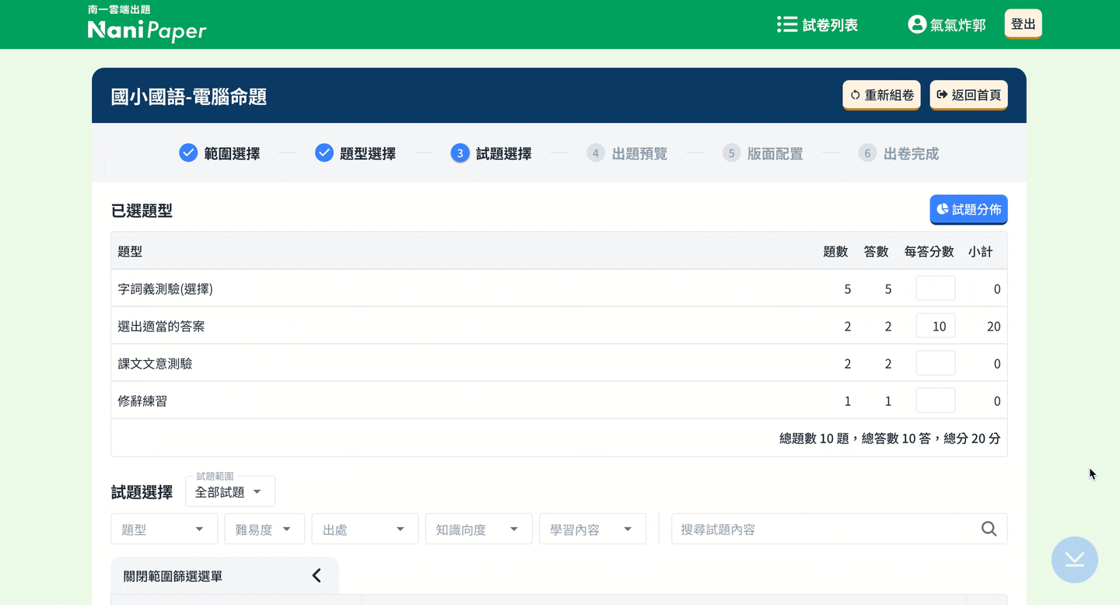Collapse the 關閉範圍篩選選單 panel chevron
Screen dimensions: 1120x605
point(317,575)
